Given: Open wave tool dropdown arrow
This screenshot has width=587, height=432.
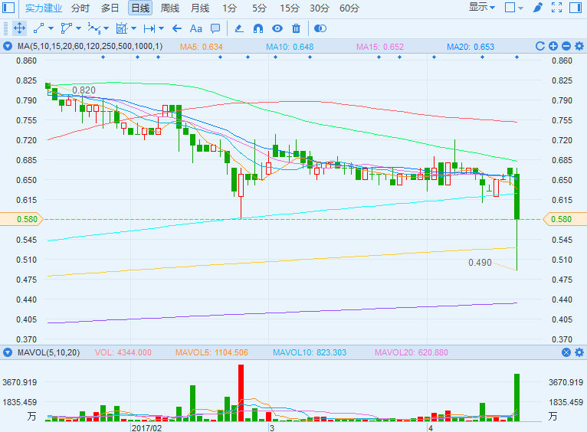Looking at the screenshot, I should coord(106,28).
